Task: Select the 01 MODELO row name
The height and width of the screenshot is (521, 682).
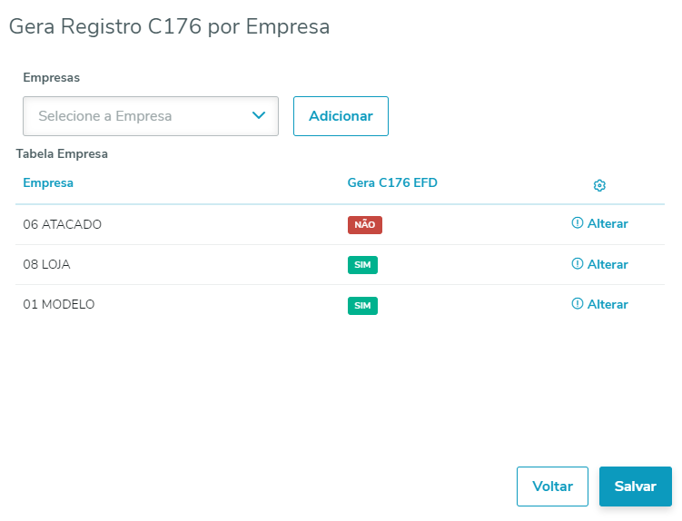Action: tap(59, 304)
